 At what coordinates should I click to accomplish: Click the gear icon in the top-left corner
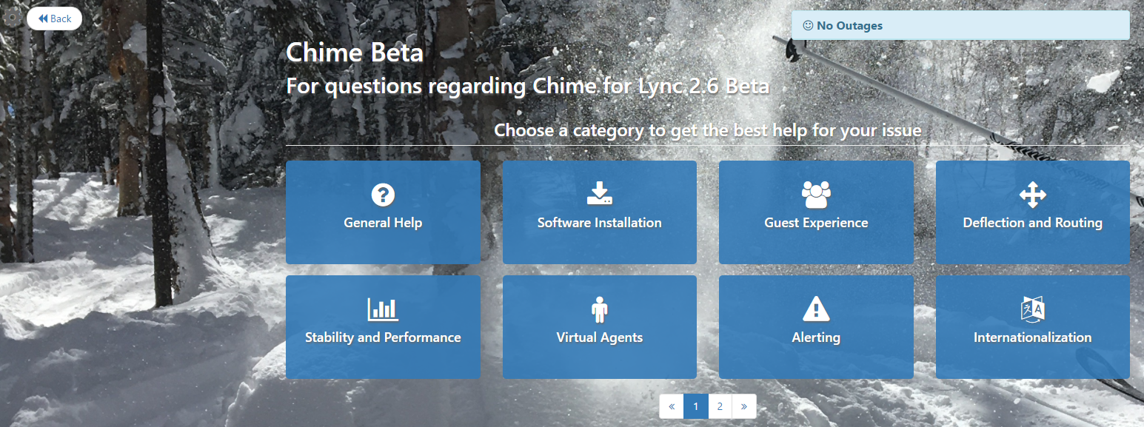(x=13, y=18)
